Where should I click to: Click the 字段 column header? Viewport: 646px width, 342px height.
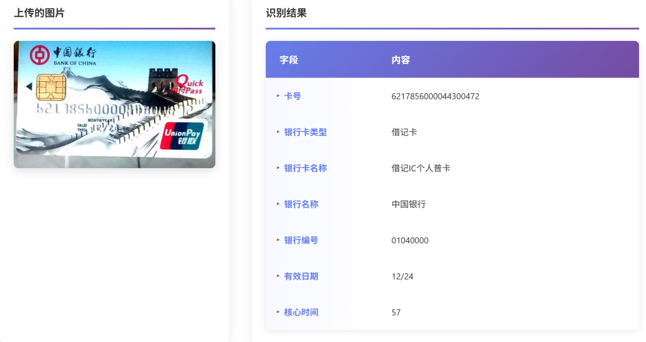coord(289,60)
